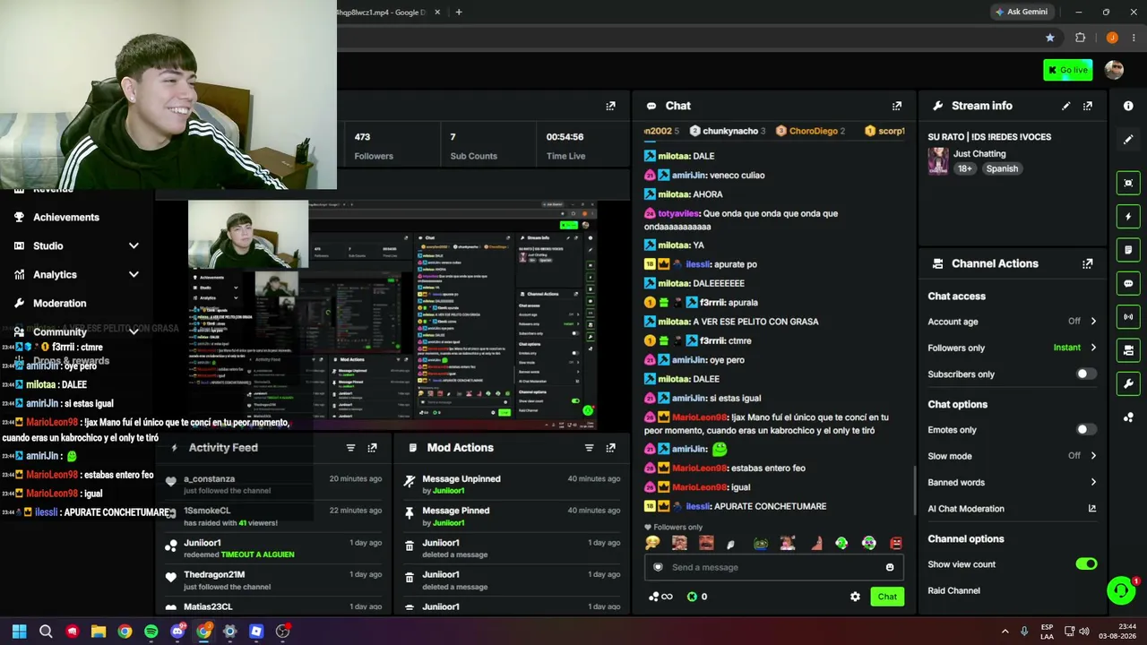Open the emoji picker in message box
The height and width of the screenshot is (645, 1147).
coord(890,567)
